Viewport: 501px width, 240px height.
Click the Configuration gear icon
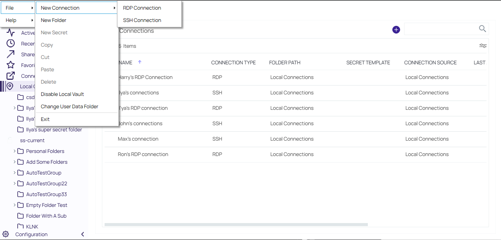[6, 234]
